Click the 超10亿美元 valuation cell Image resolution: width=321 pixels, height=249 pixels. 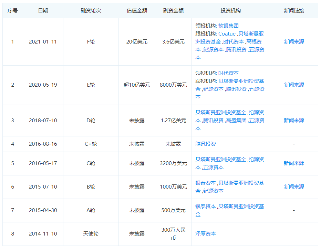point(137,85)
